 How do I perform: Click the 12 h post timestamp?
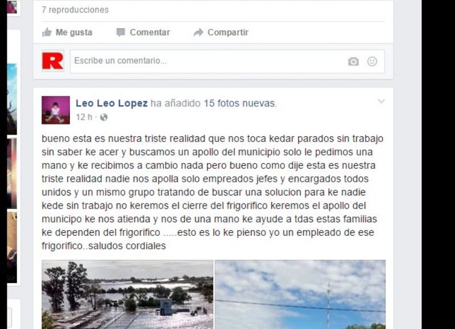tap(84, 117)
